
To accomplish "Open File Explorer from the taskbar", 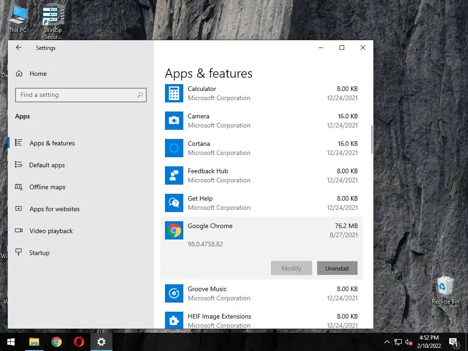I will pos(34,342).
